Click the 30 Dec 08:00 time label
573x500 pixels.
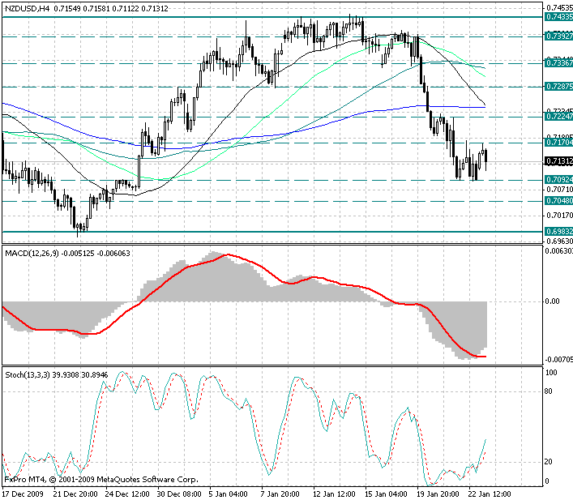click(x=177, y=493)
